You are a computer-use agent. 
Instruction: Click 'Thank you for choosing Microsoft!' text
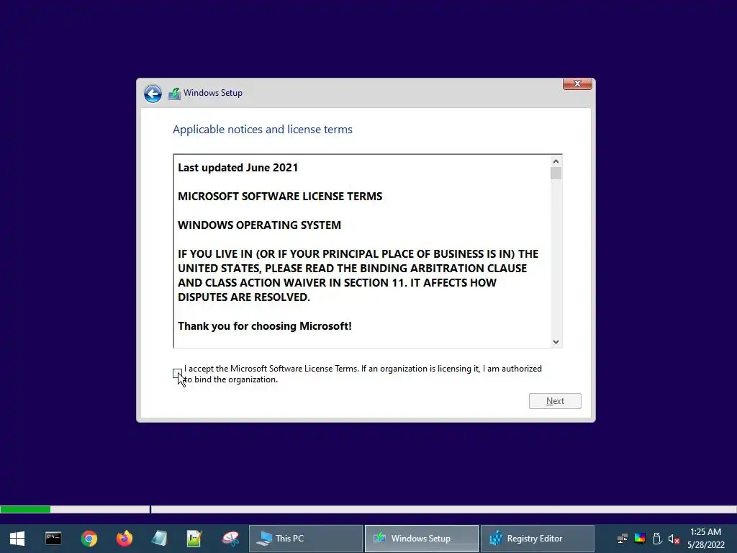(265, 326)
